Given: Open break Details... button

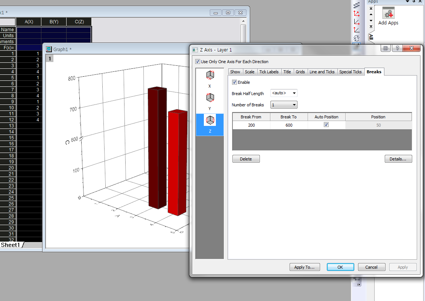Looking at the screenshot, I should click(x=398, y=159).
